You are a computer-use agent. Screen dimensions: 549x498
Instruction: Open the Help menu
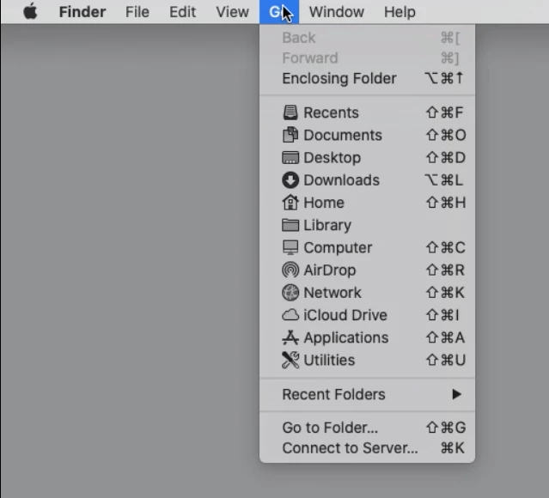(400, 12)
